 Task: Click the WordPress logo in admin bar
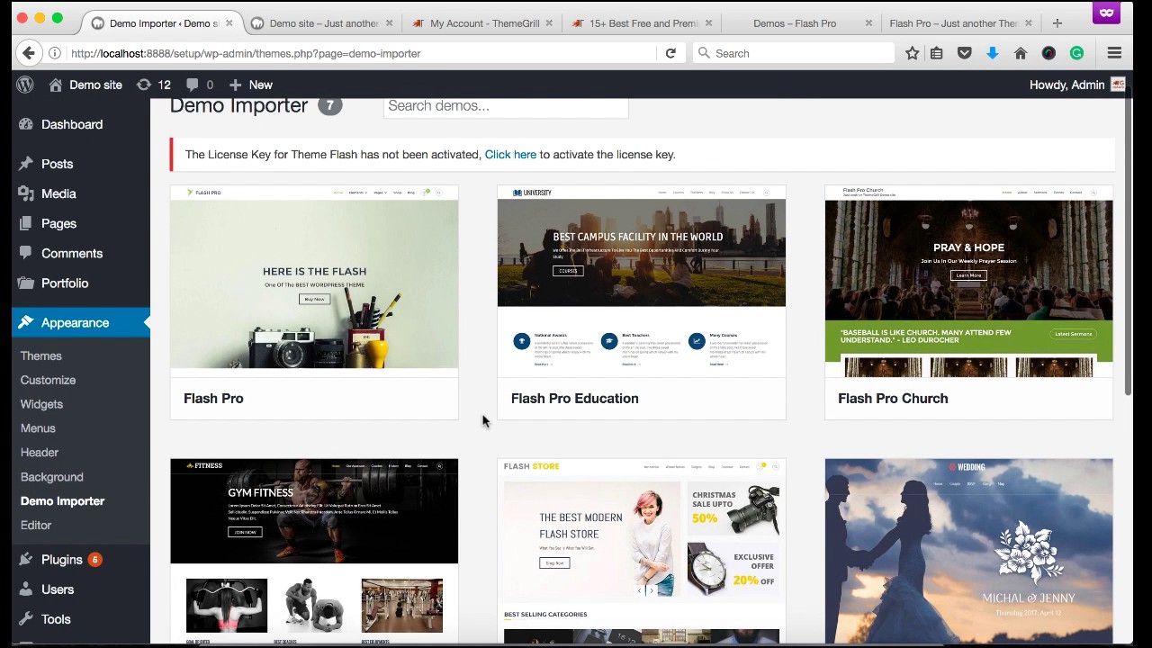point(25,85)
